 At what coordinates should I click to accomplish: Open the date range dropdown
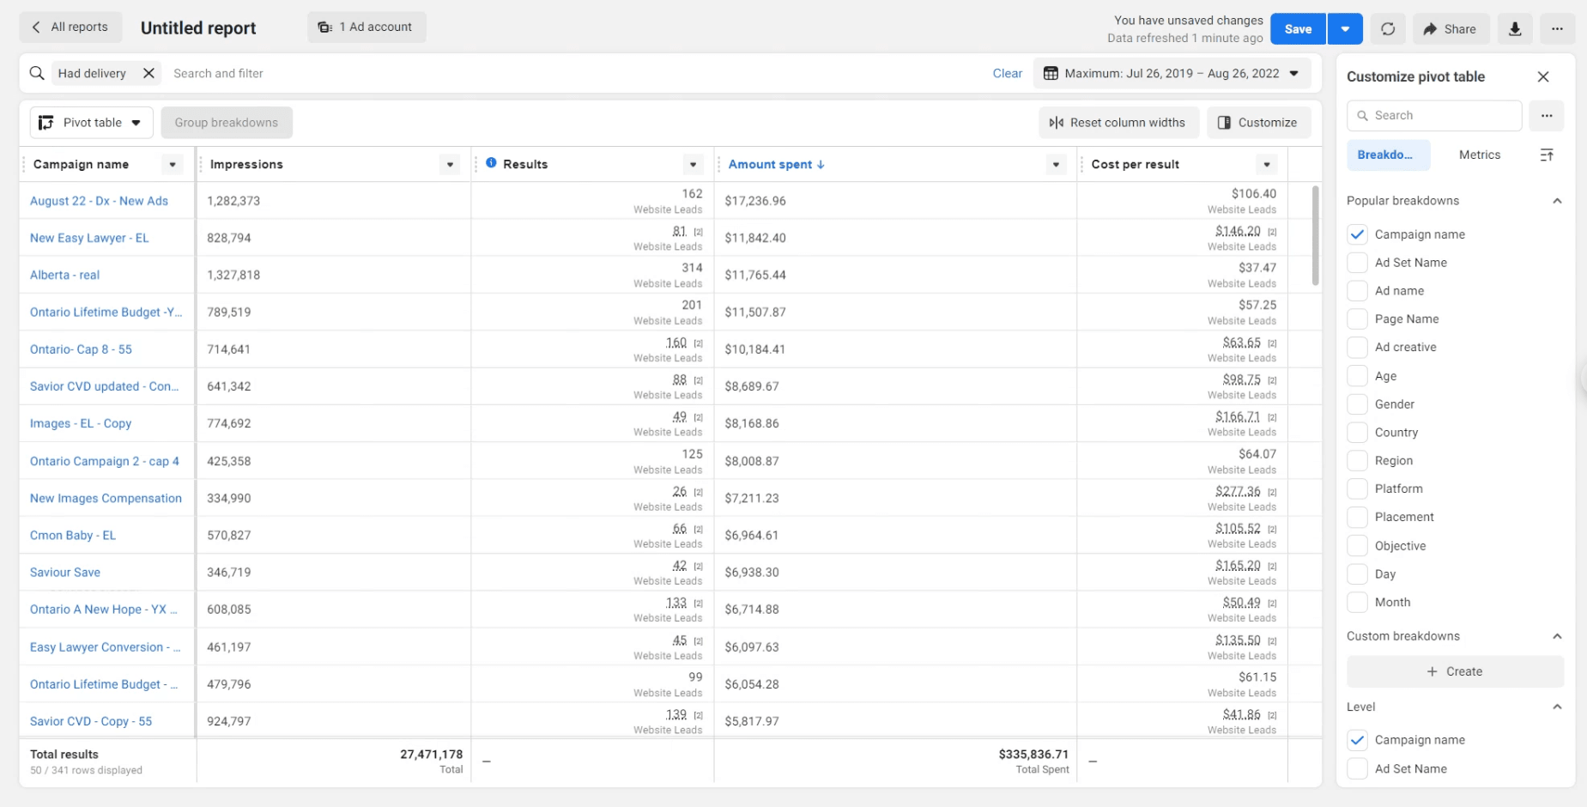click(1172, 74)
